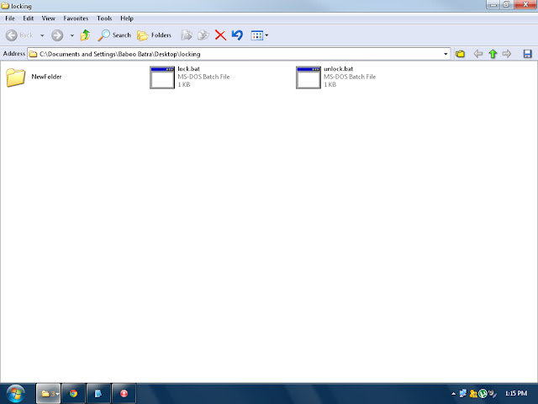
Task: Click the yellow folder icon beside address bar
Action: [460, 54]
